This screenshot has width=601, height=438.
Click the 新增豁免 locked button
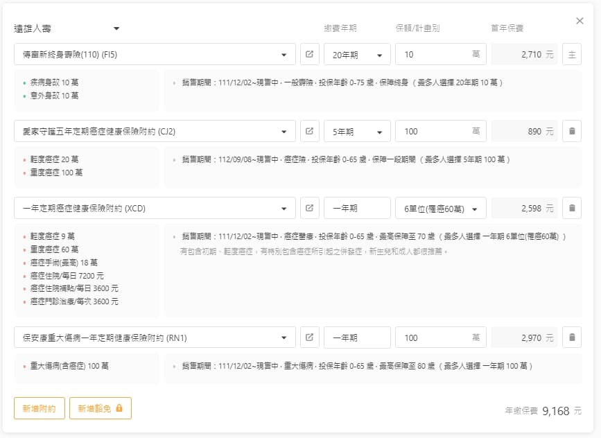(100, 408)
